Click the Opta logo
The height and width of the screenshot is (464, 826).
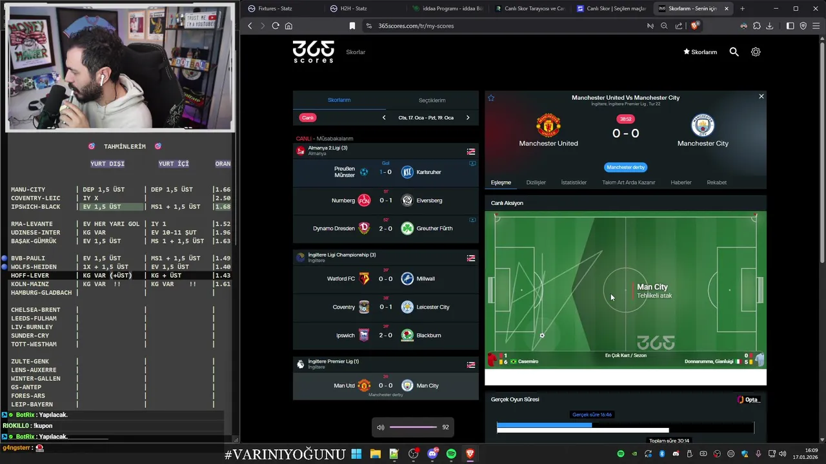coord(749,400)
